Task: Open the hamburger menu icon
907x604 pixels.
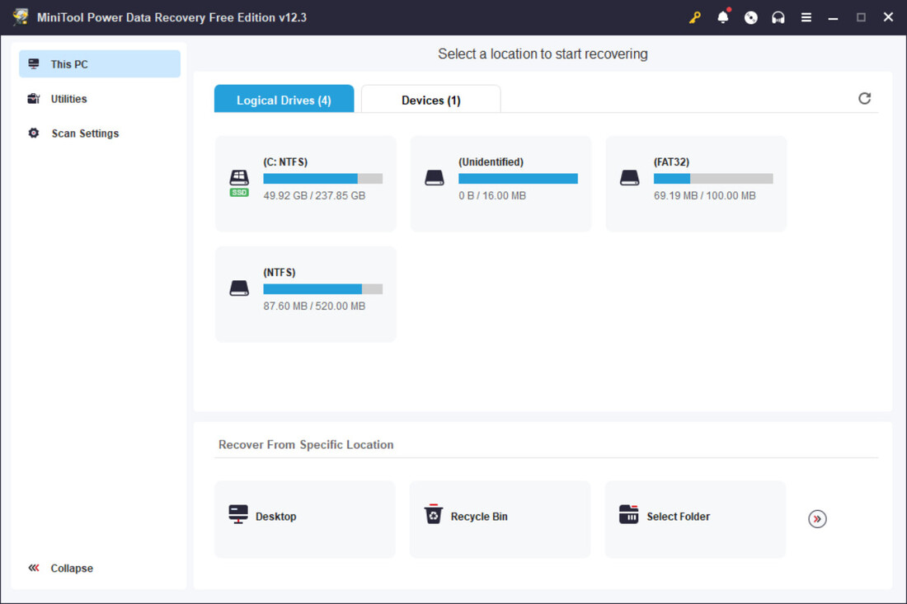Action: (x=806, y=17)
